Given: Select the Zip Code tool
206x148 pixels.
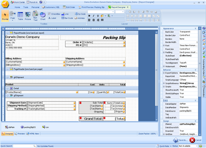Looking at the screenshot, I should (x=80, y=14).
